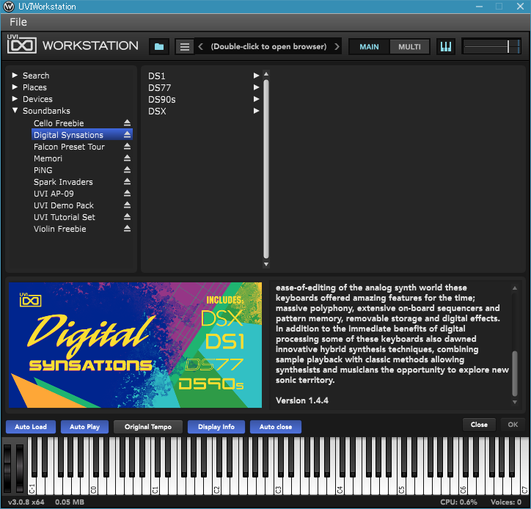Eject the PiNG soundbank

tap(127, 170)
